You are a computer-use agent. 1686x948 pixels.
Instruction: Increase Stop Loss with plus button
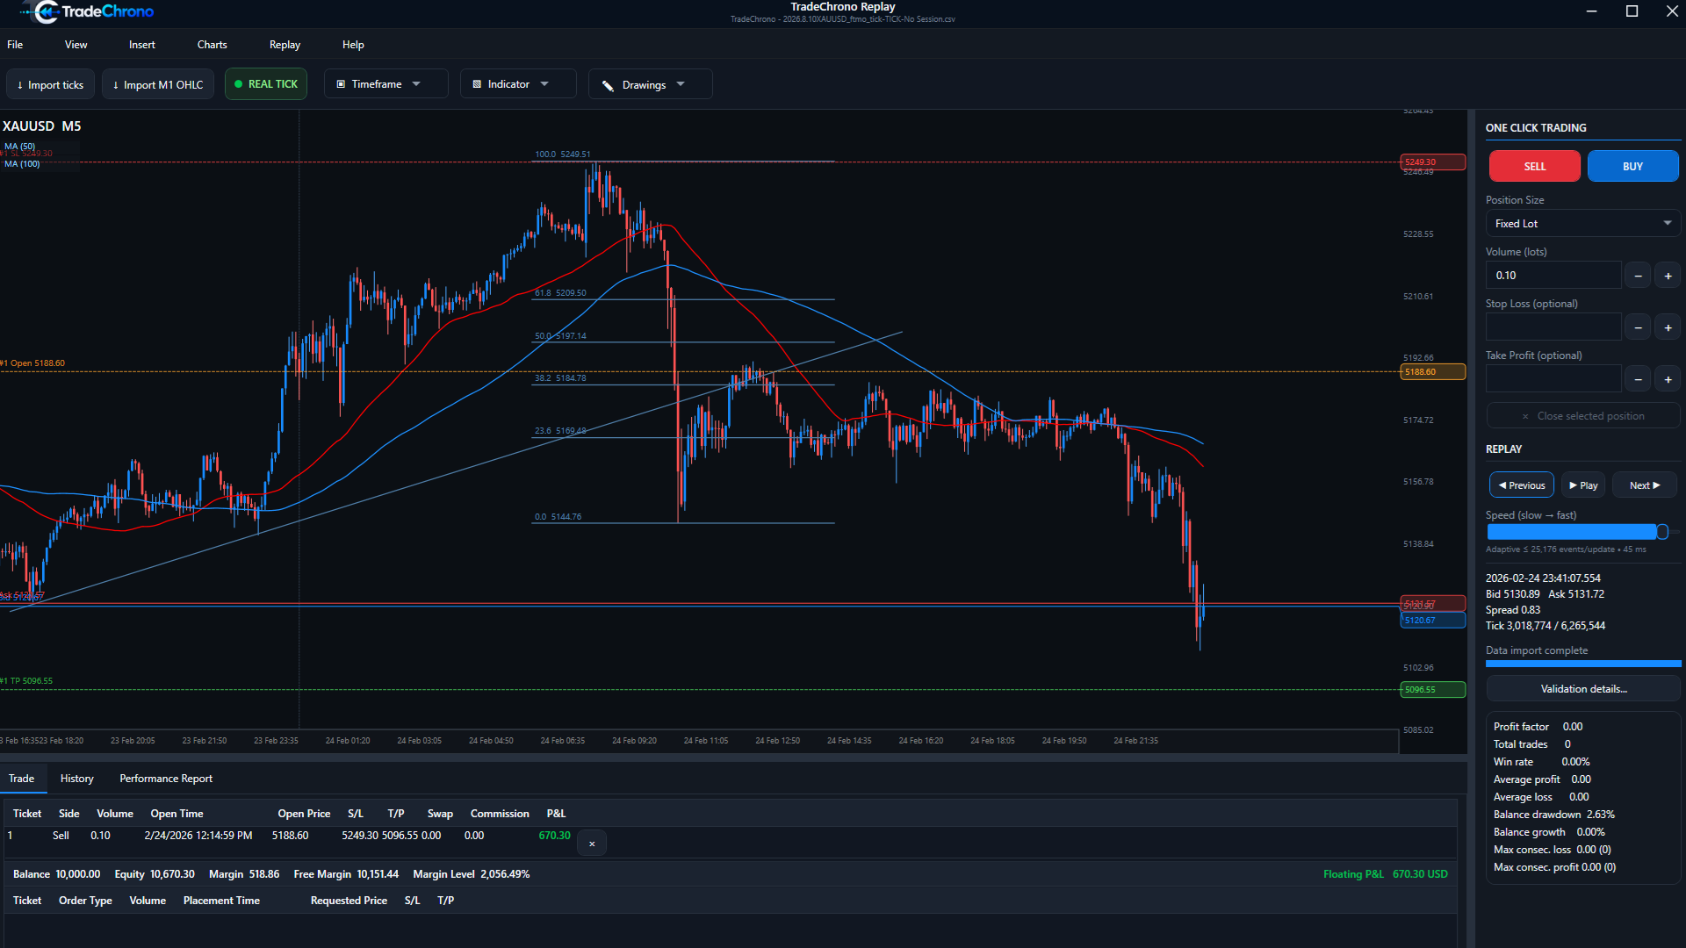(1668, 327)
